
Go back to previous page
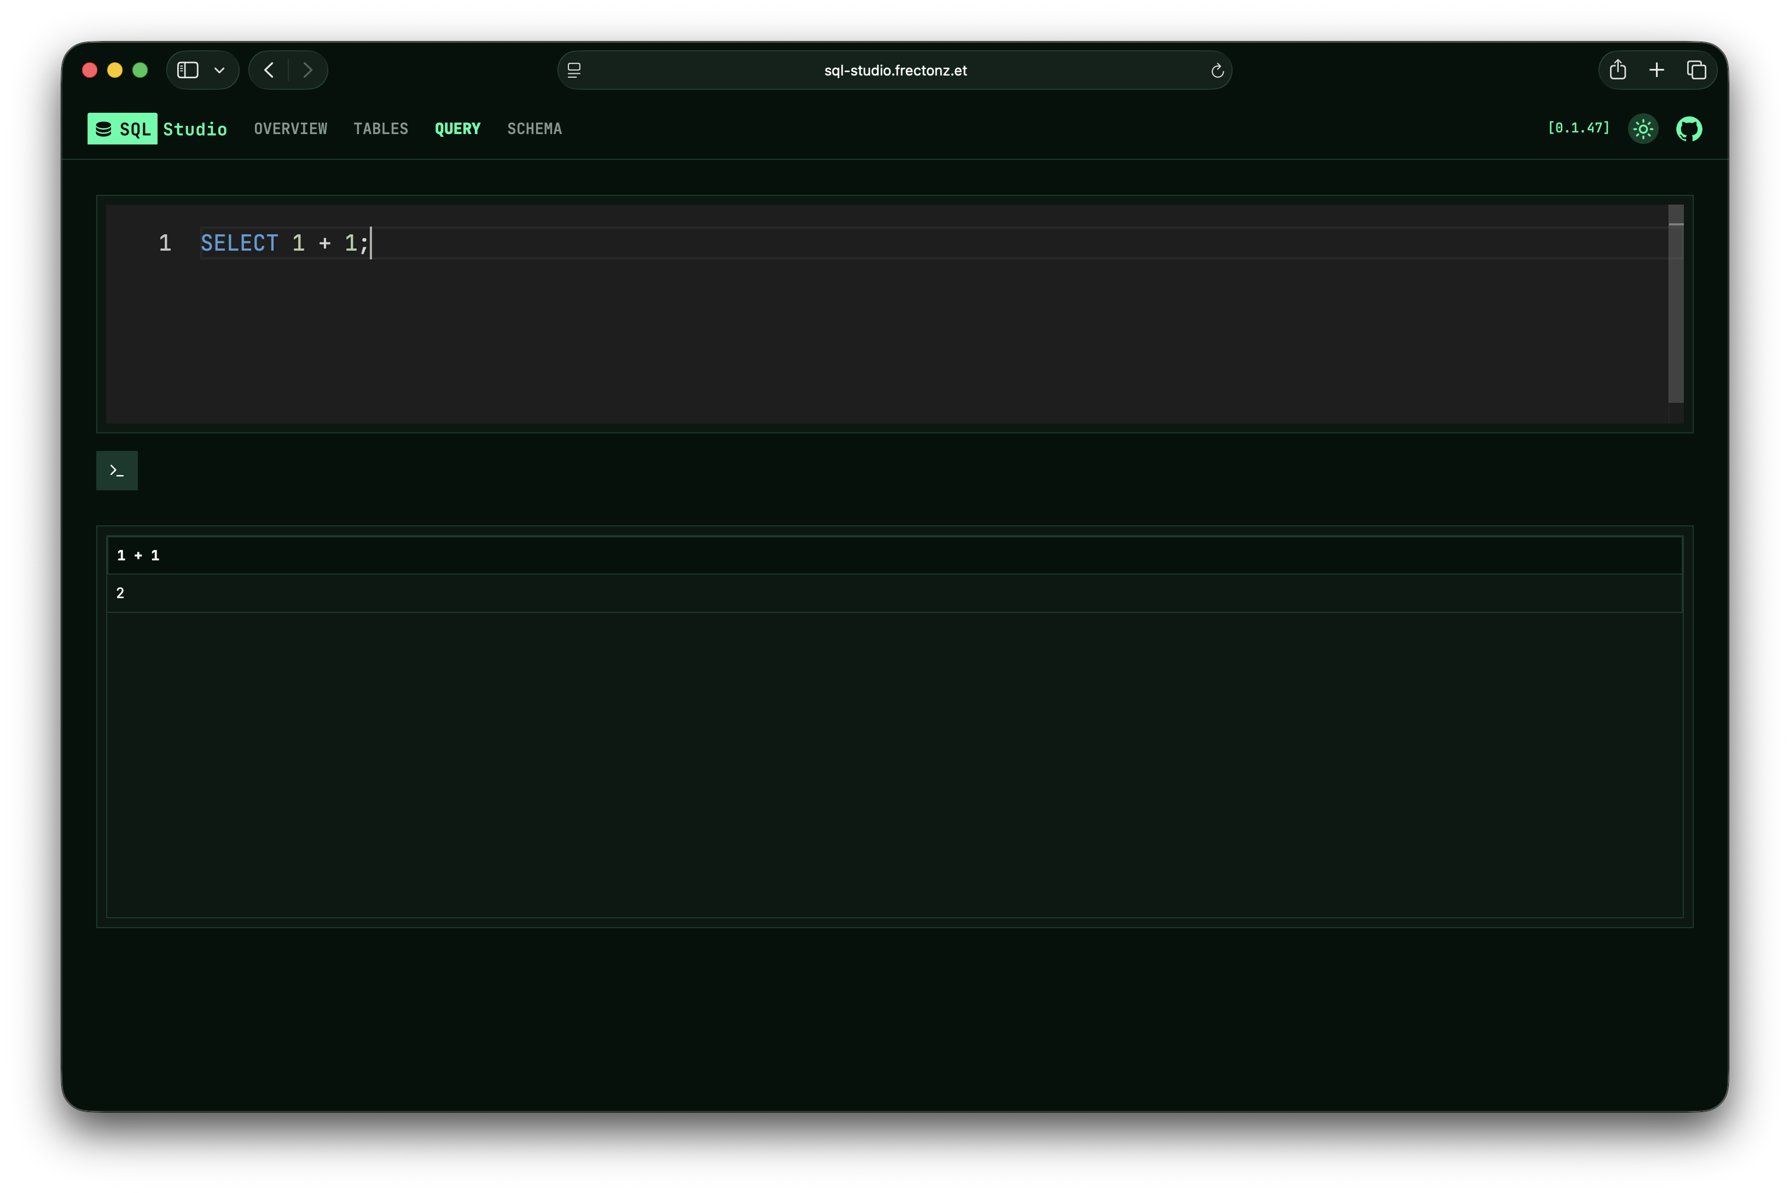point(269,70)
